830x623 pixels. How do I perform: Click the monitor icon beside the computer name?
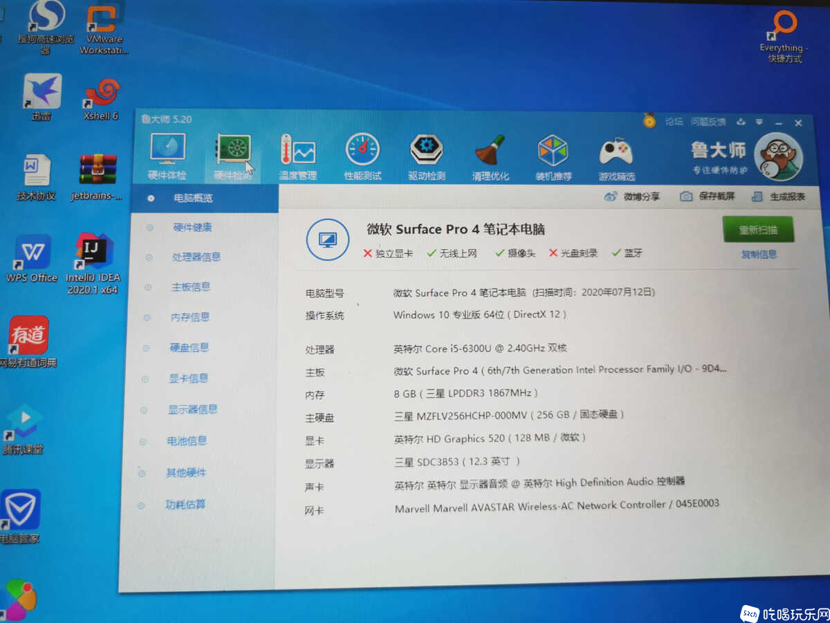coord(327,240)
